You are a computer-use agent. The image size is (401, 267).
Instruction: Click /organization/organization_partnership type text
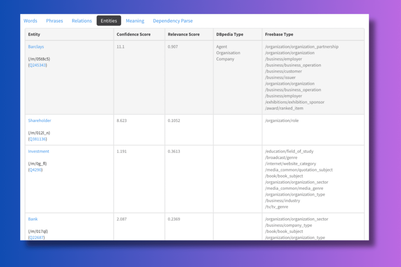pos(301,46)
